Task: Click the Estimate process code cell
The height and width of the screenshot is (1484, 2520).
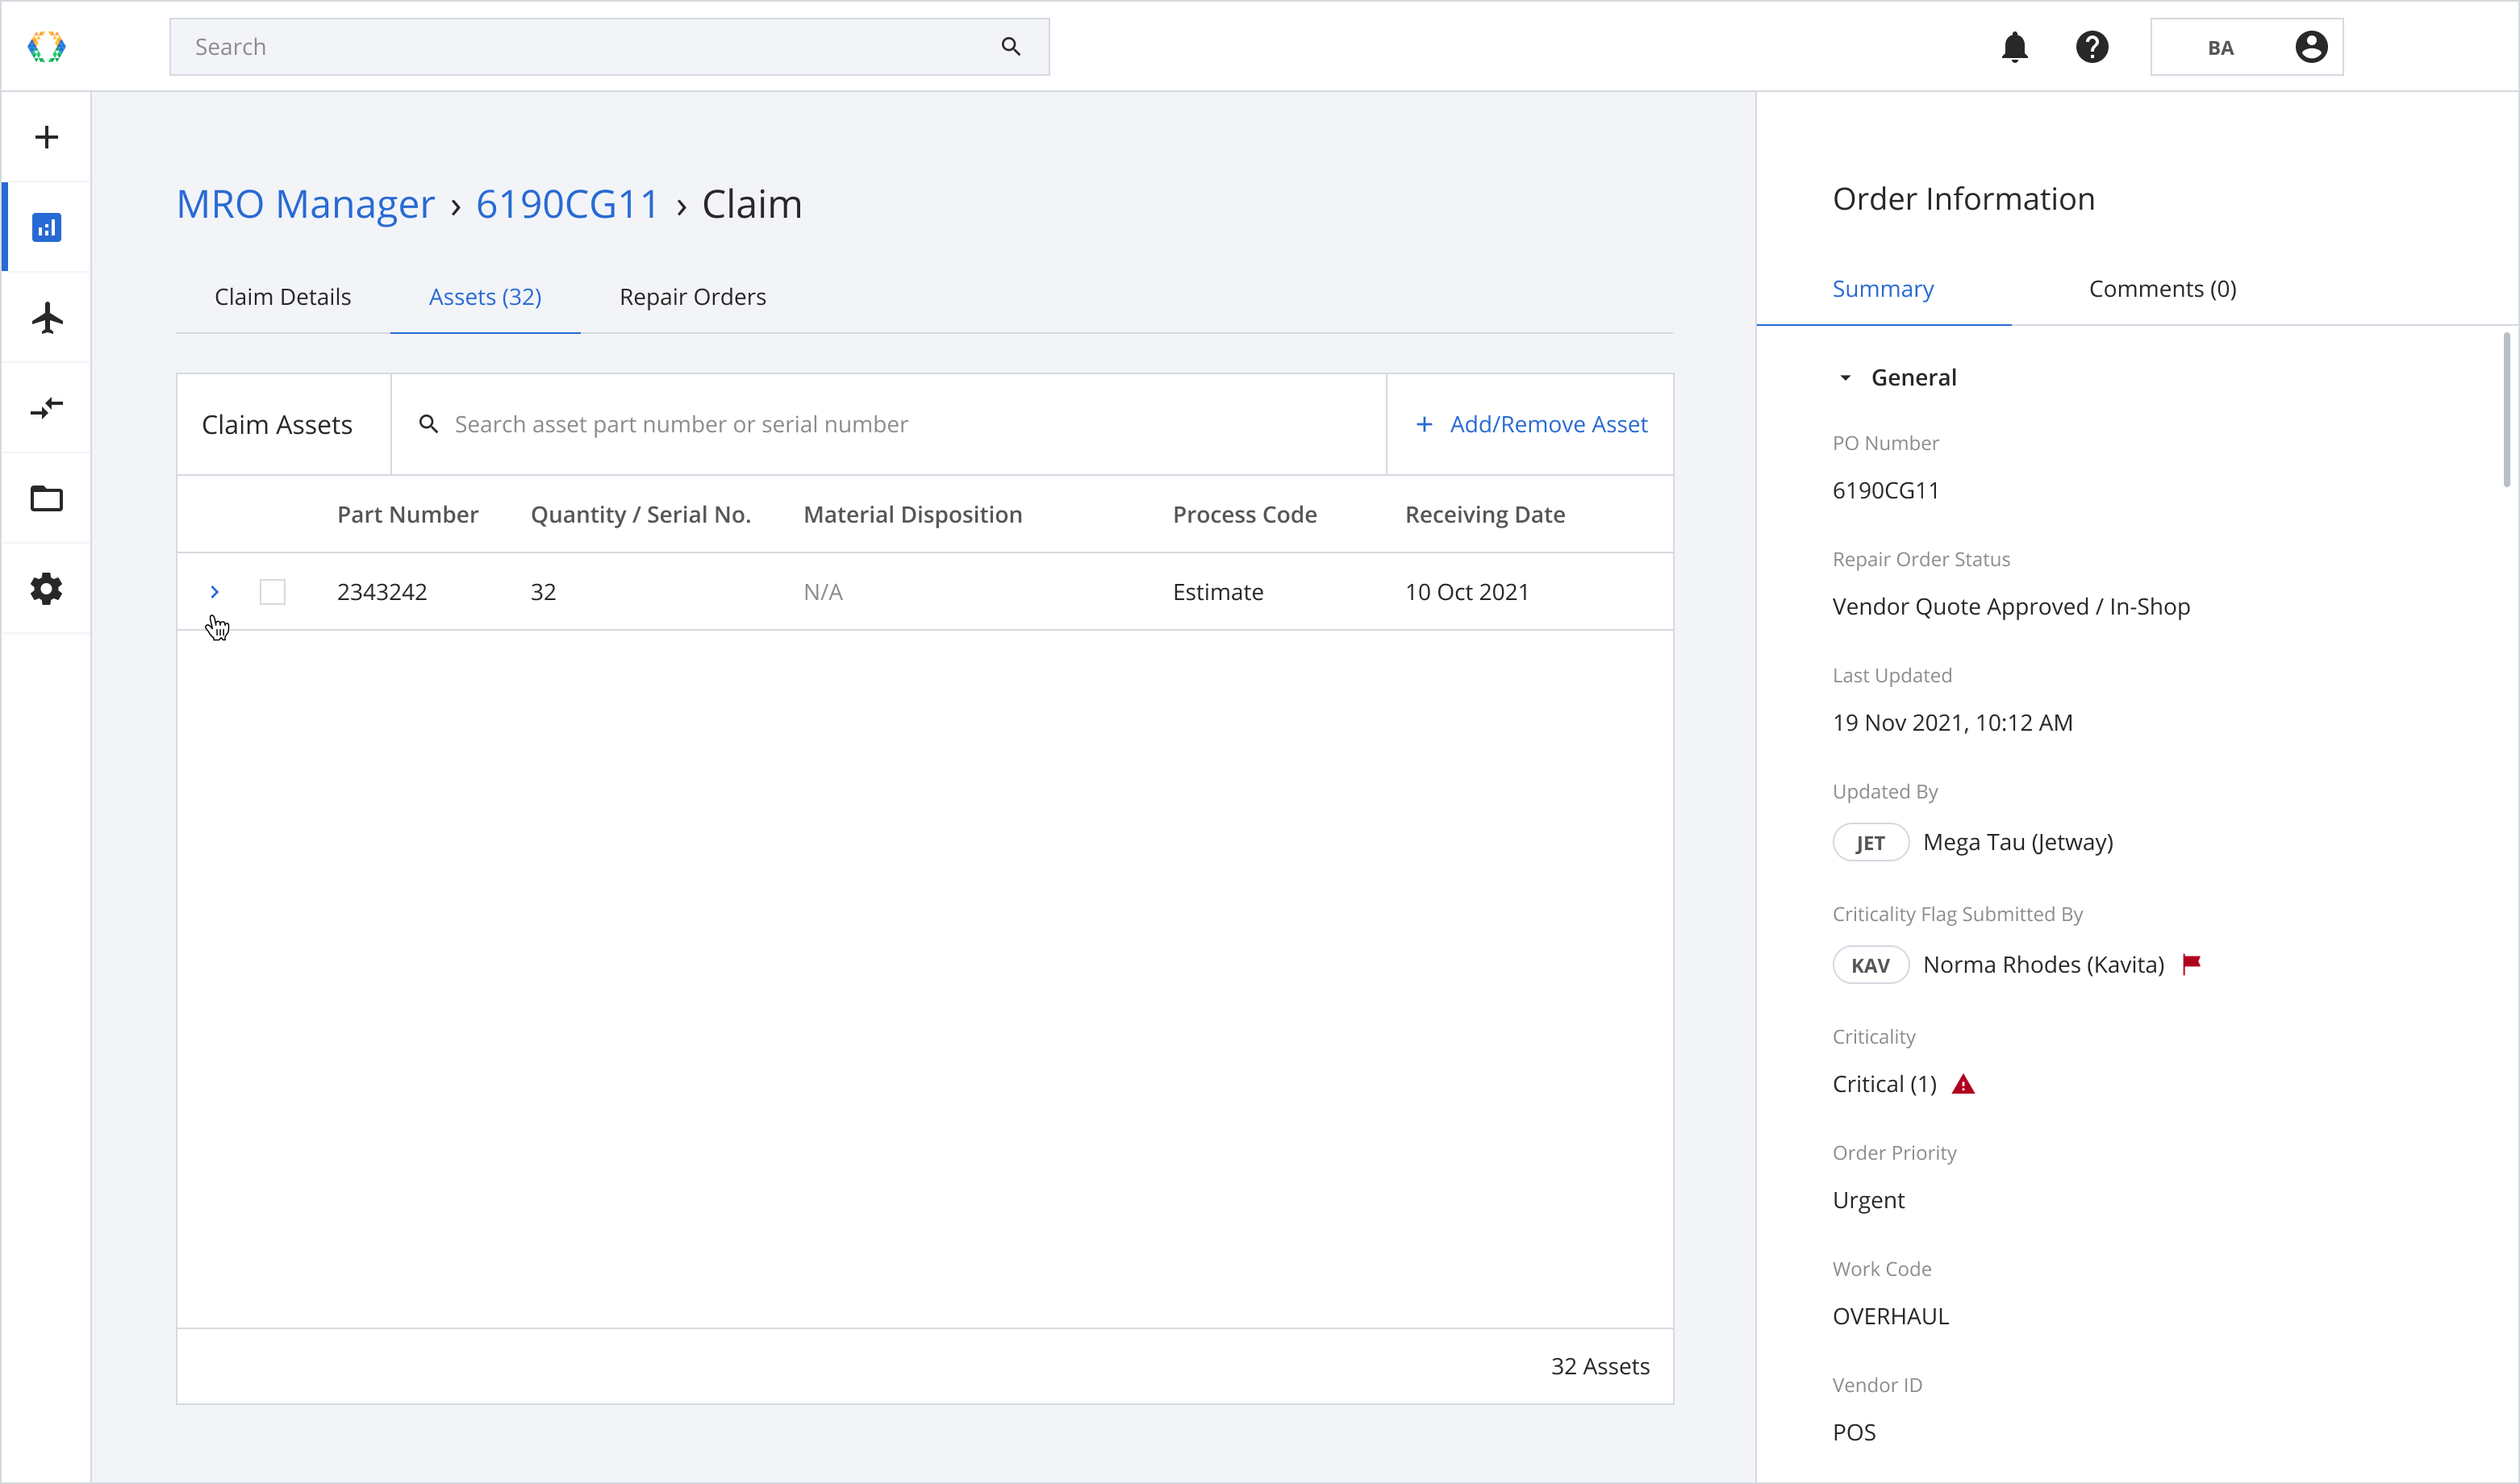Action: click(1218, 592)
